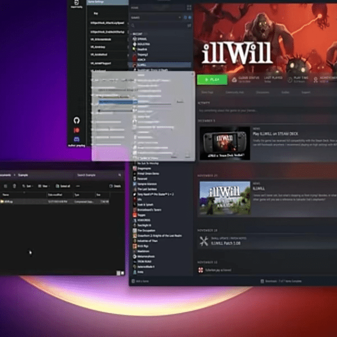Open the Sort dropdown in File Explorer

coord(28,186)
